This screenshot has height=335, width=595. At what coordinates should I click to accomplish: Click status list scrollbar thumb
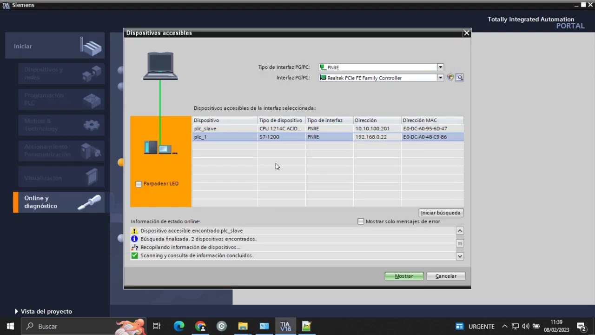click(x=460, y=243)
